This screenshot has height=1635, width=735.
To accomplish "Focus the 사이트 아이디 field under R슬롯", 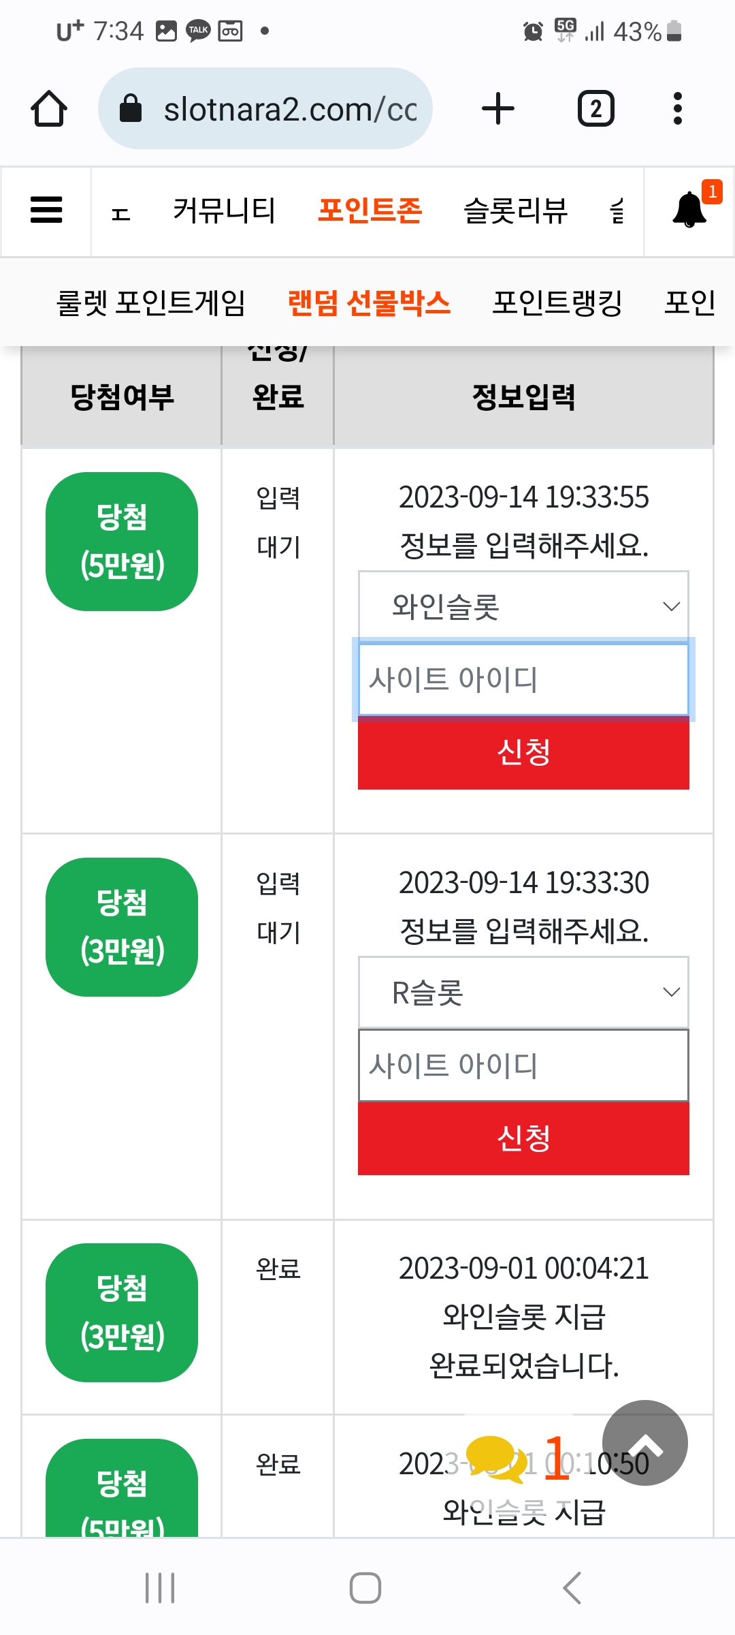I will (523, 1065).
